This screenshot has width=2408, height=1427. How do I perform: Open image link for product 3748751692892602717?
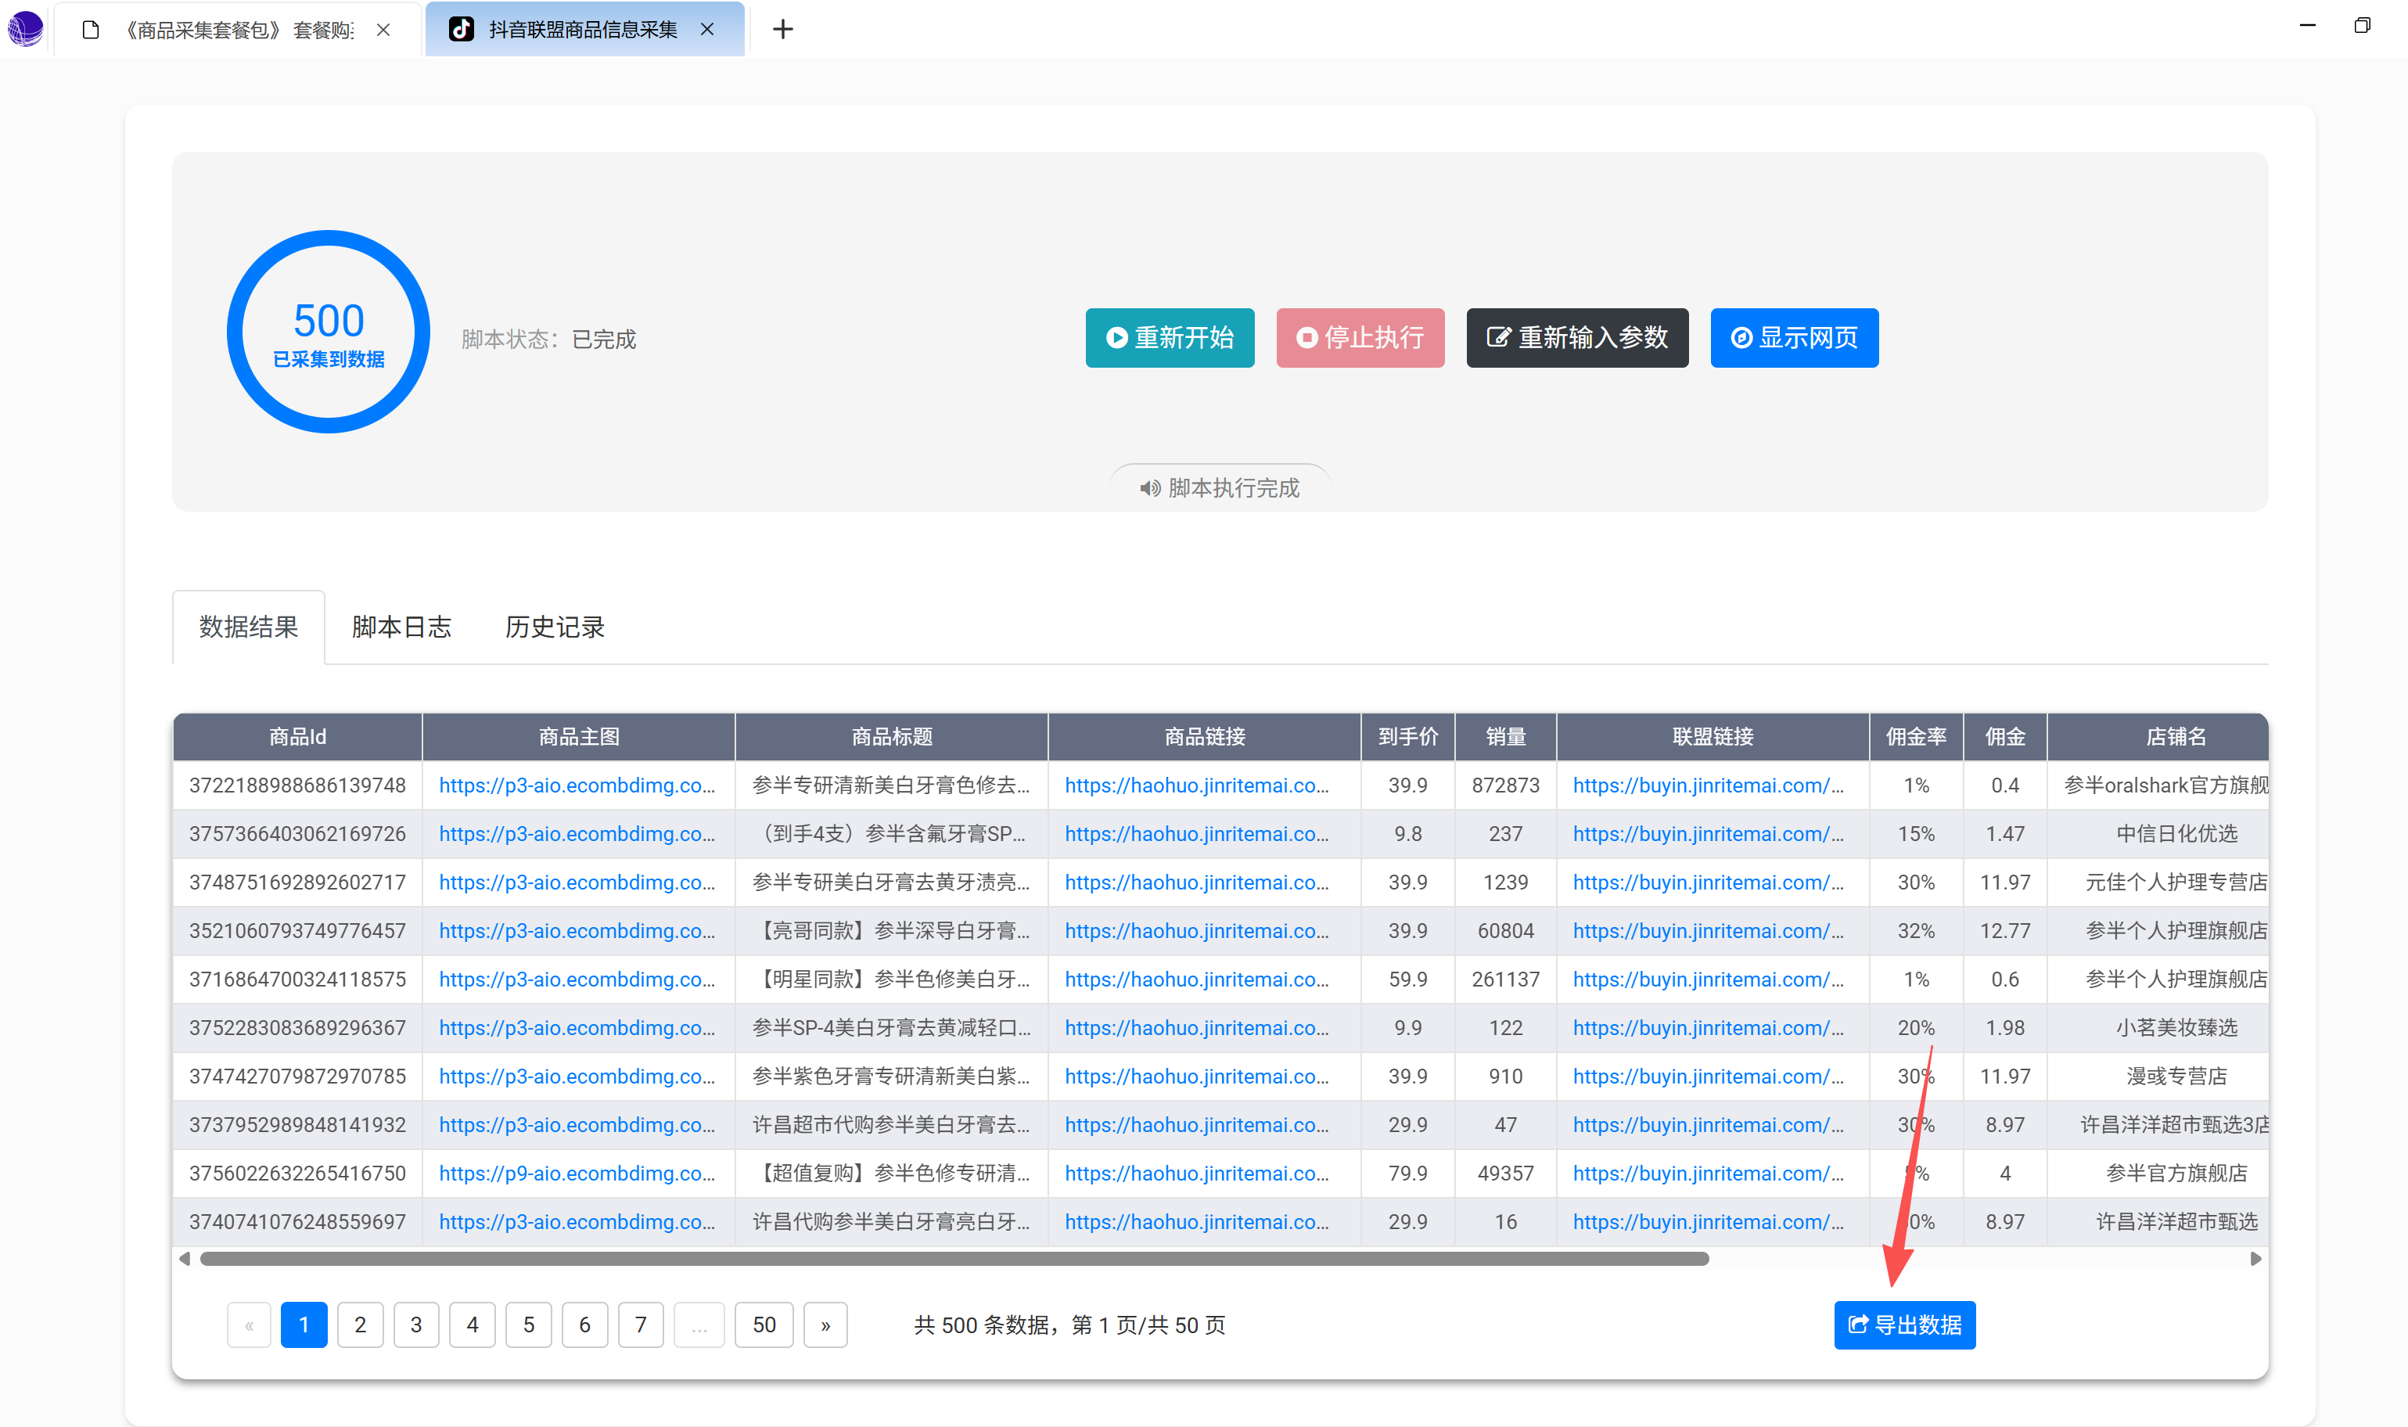click(x=577, y=882)
